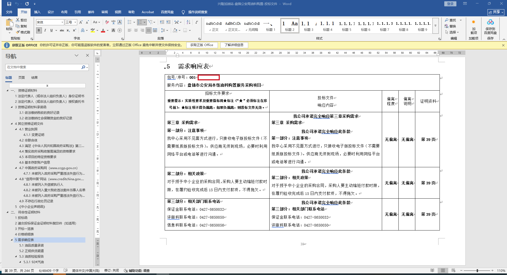Screen dimensions: 507x275
Task: Click the 获取正版 Office button
Action: click(x=202, y=45)
